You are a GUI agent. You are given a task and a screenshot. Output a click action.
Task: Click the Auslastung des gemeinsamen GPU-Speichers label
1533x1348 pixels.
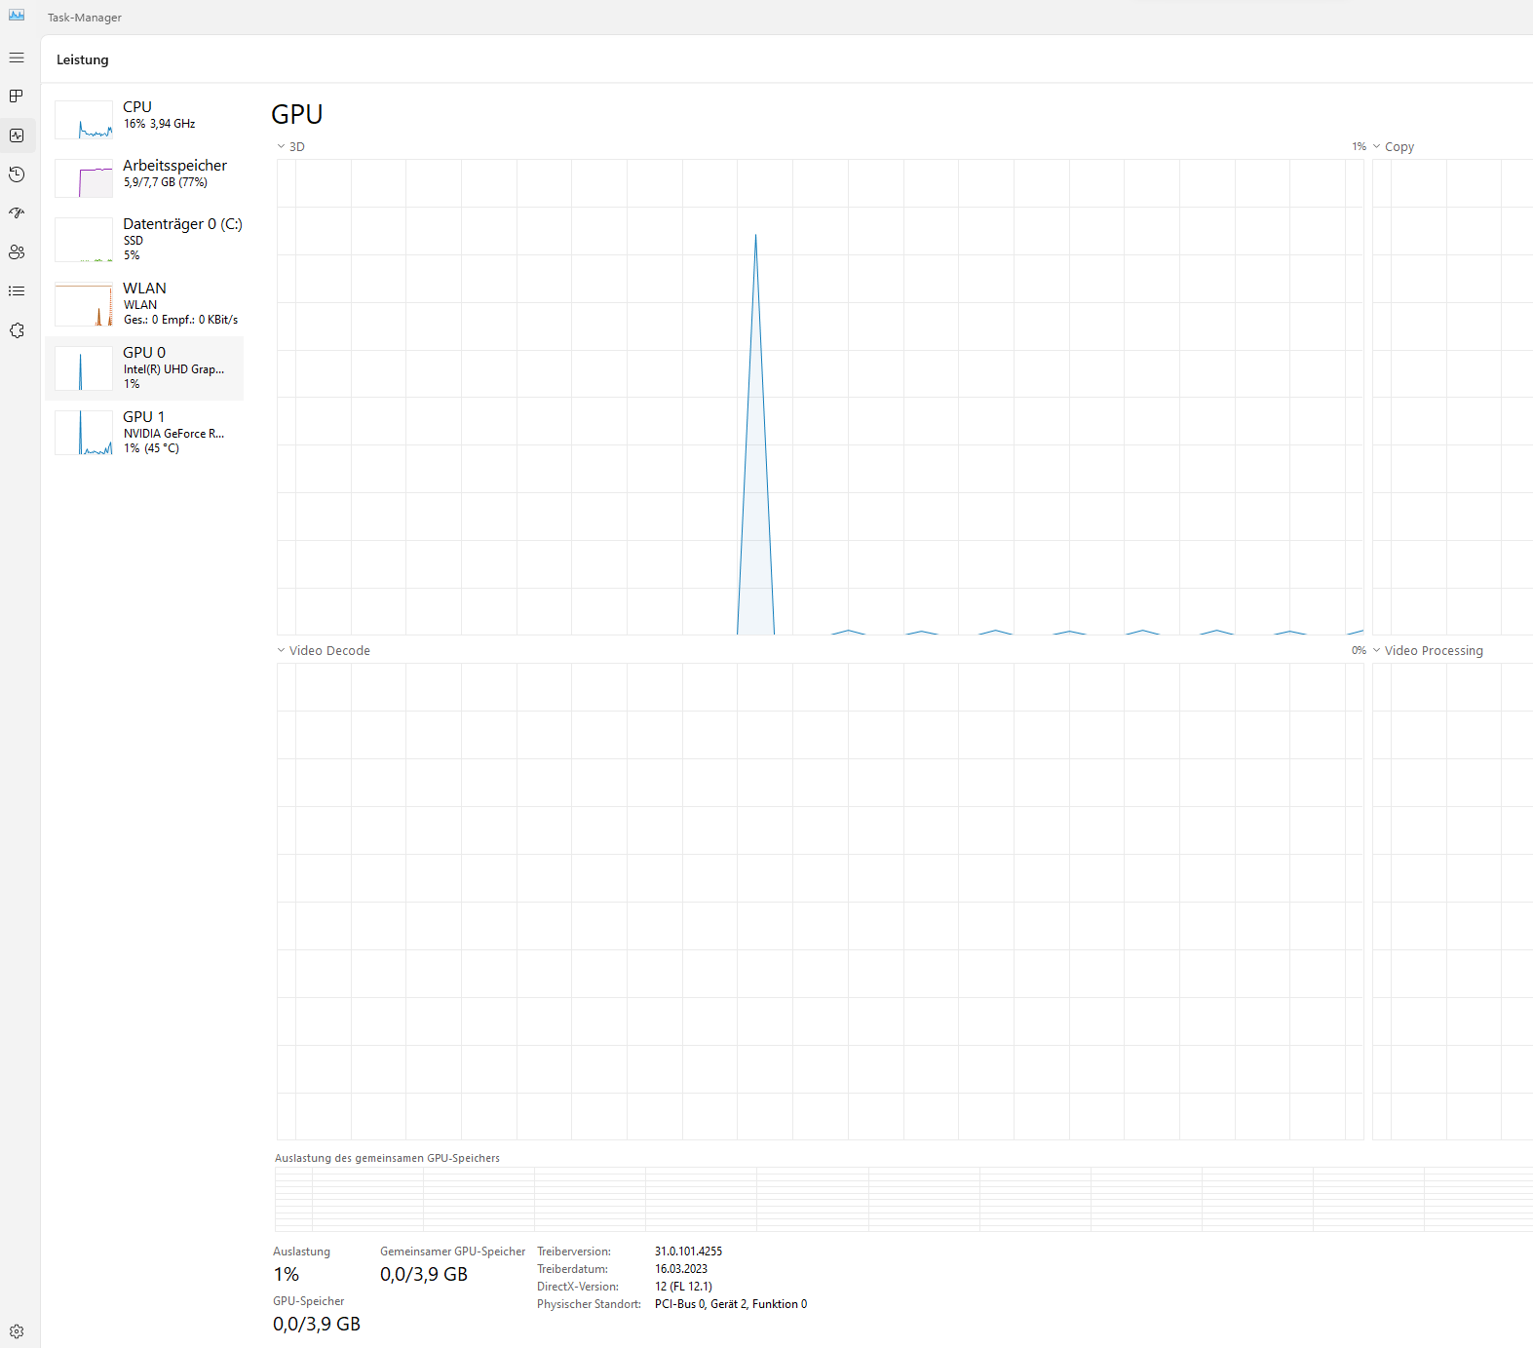[x=387, y=1158]
